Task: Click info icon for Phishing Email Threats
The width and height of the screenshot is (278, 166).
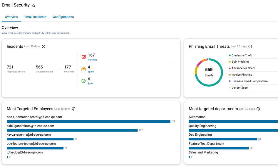Action: click(250, 47)
